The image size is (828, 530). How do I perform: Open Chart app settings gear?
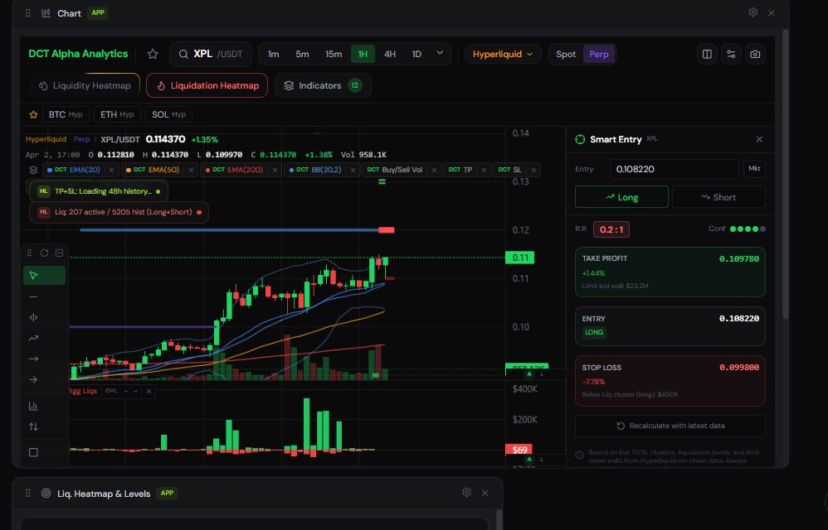point(753,12)
